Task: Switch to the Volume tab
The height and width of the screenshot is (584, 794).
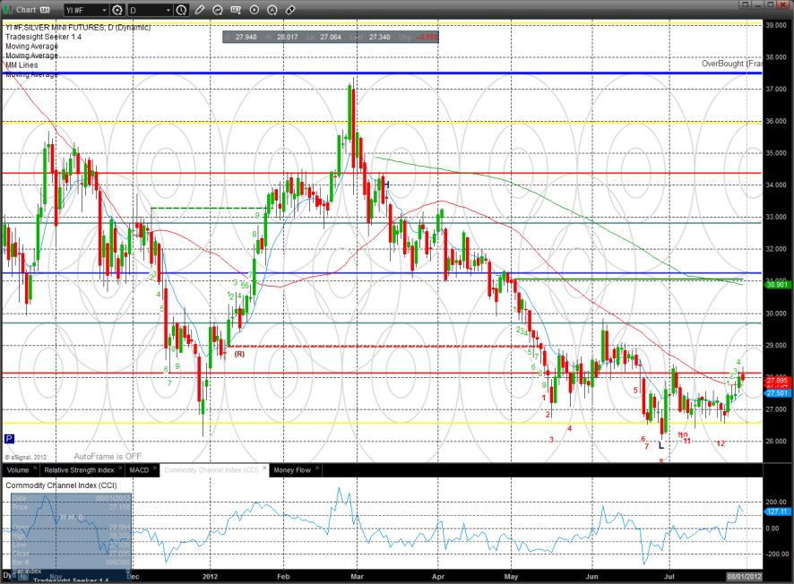Action: (18, 469)
